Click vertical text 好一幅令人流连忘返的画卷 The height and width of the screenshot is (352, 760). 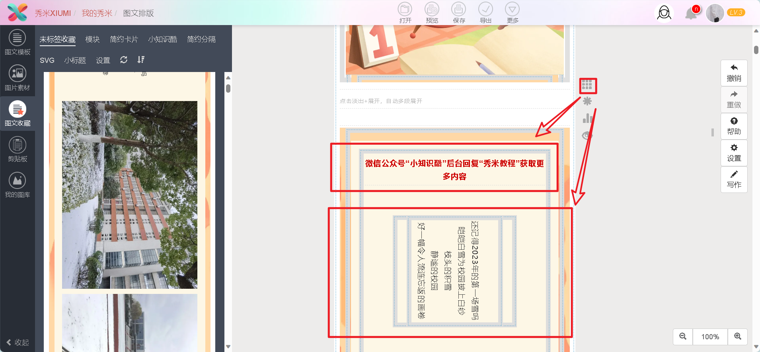pos(421,270)
